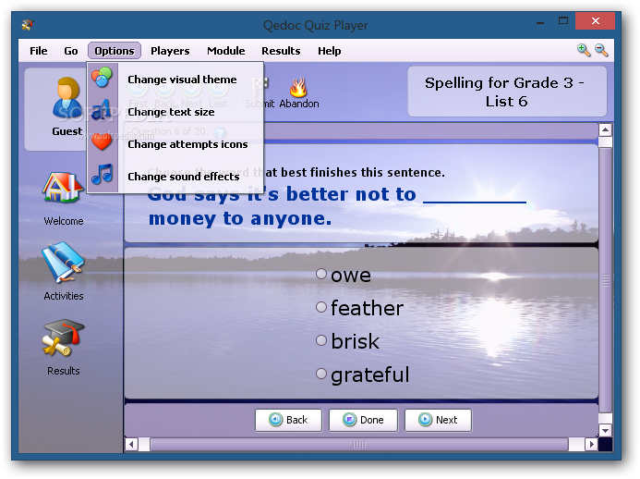Select the answer 'owe'
This screenshot has width=640, height=479.
pos(321,274)
